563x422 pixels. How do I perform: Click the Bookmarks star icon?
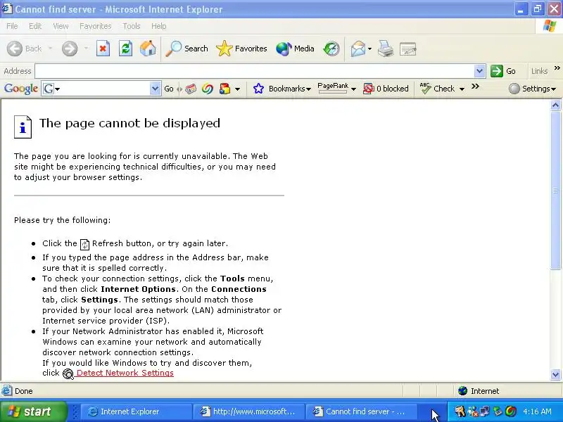pyautogui.click(x=258, y=89)
